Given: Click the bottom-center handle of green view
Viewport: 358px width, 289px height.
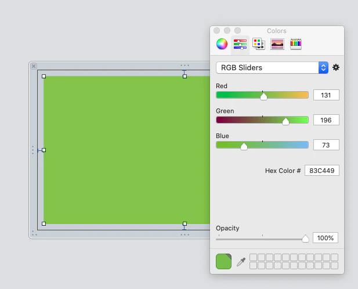Looking at the screenshot, I should (185, 223).
